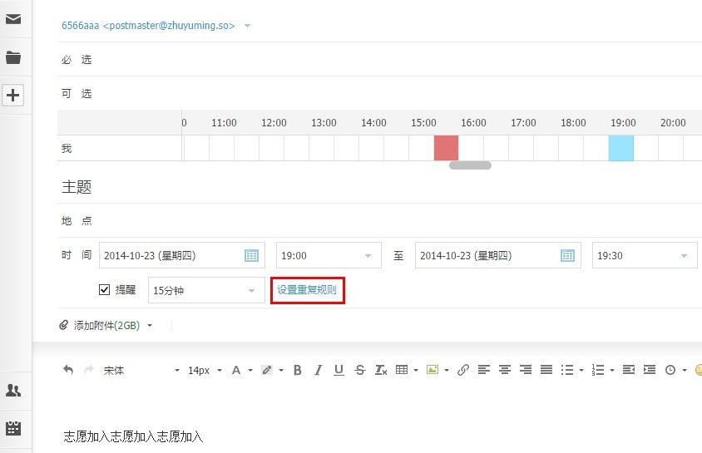This screenshot has height=453, width=702.
Task: Apply bold formatting in the editor toolbar
Action: pos(297,370)
